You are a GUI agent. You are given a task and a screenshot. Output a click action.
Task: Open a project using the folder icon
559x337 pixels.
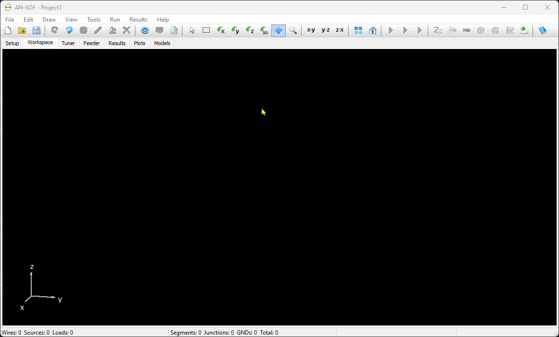(x=22, y=31)
